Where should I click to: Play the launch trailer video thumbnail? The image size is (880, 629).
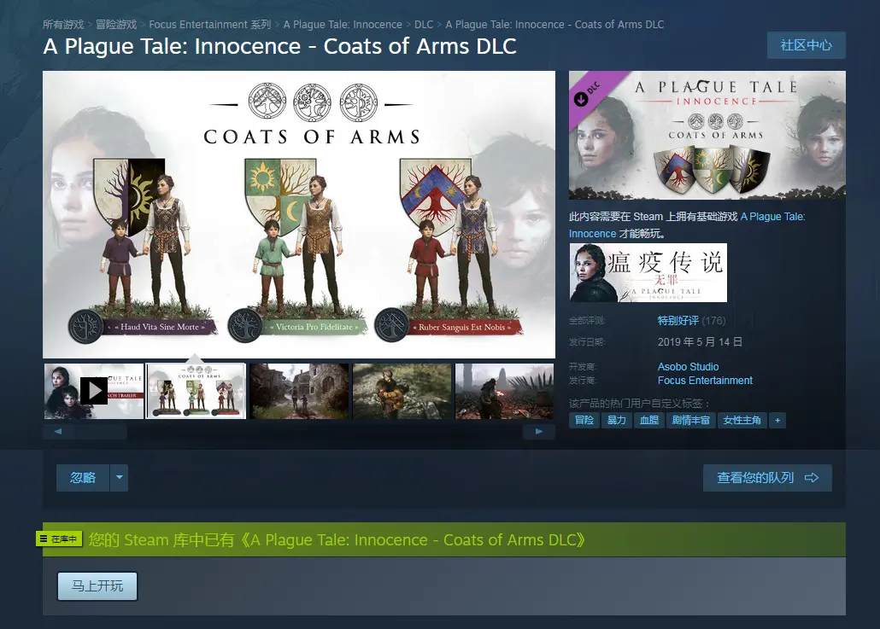[x=94, y=391]
